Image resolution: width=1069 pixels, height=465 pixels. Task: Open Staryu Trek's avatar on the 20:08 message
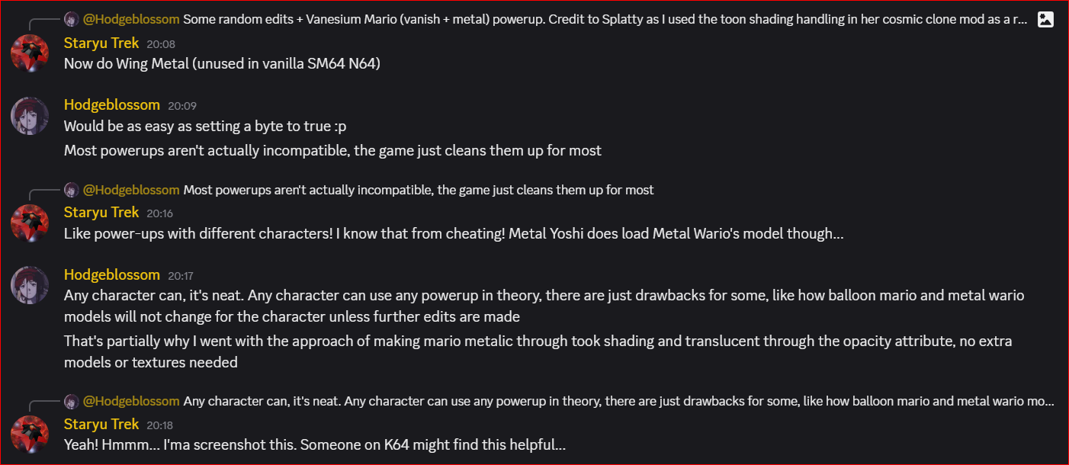30,53
